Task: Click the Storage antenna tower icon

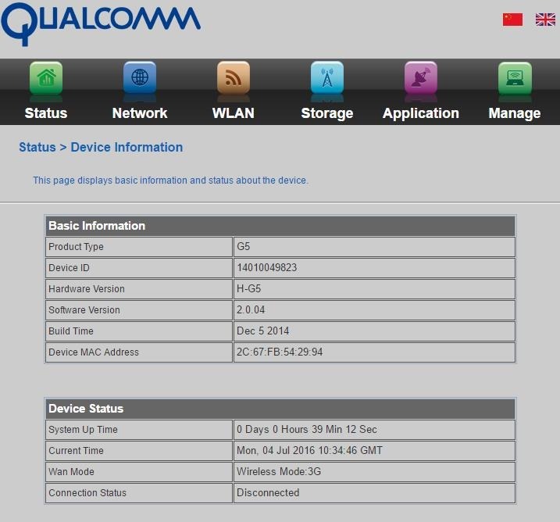Action: point(327,78)
